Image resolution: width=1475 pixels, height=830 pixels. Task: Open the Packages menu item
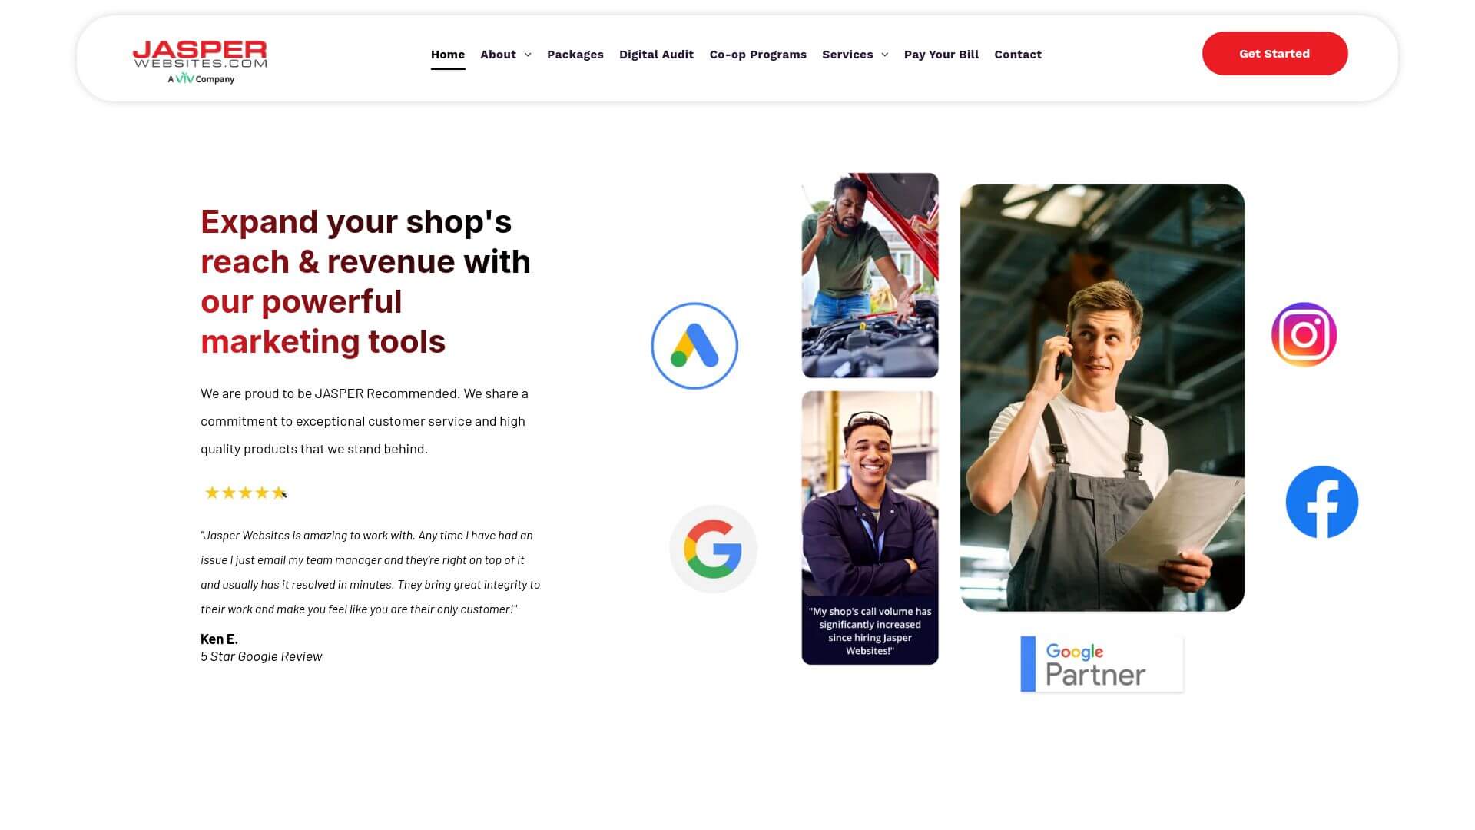tap(575, 55)
